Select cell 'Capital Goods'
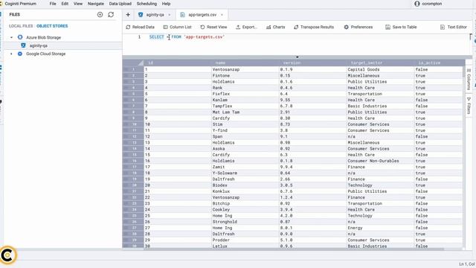 [x=381, y=69]
